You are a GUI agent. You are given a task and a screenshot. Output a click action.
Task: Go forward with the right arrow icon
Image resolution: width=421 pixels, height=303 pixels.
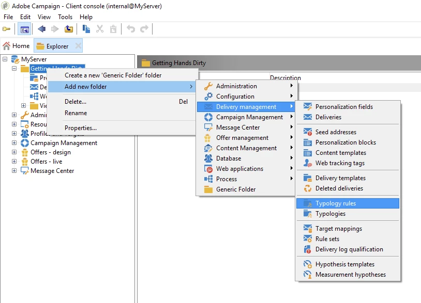coord(55,29)
